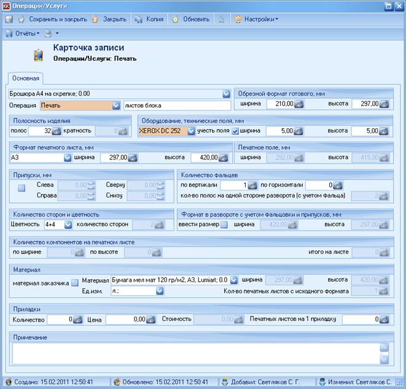Viewport: 406px width, 389px height.
Task: Click the save diskette icon in toolbar
Action: (9, 20)
